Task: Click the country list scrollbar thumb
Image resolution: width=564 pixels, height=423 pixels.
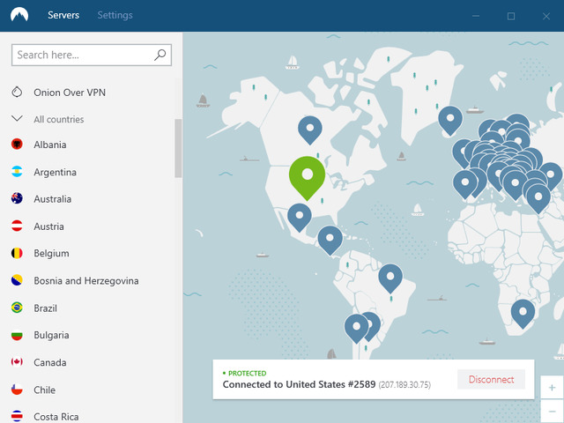Action: pyautogui.click(x=178, y=148)
